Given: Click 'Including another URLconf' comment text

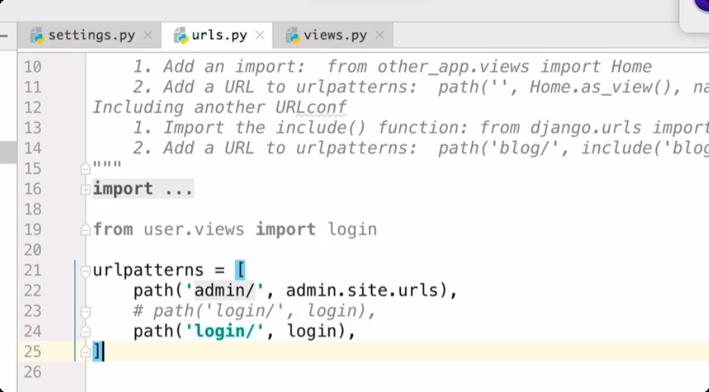Looking at the screenshot, I should (220, 107).
